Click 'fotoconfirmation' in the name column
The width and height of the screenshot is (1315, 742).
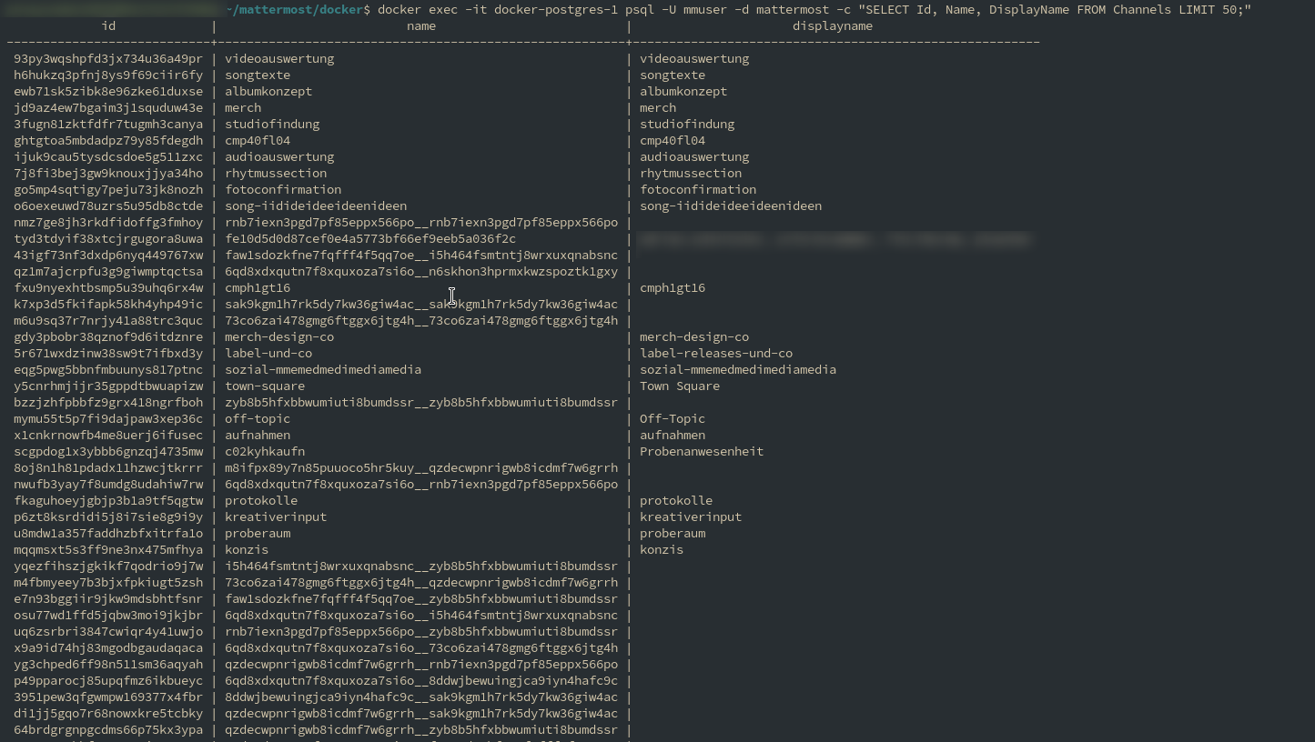pyautogui.click(x=283, y=189)
